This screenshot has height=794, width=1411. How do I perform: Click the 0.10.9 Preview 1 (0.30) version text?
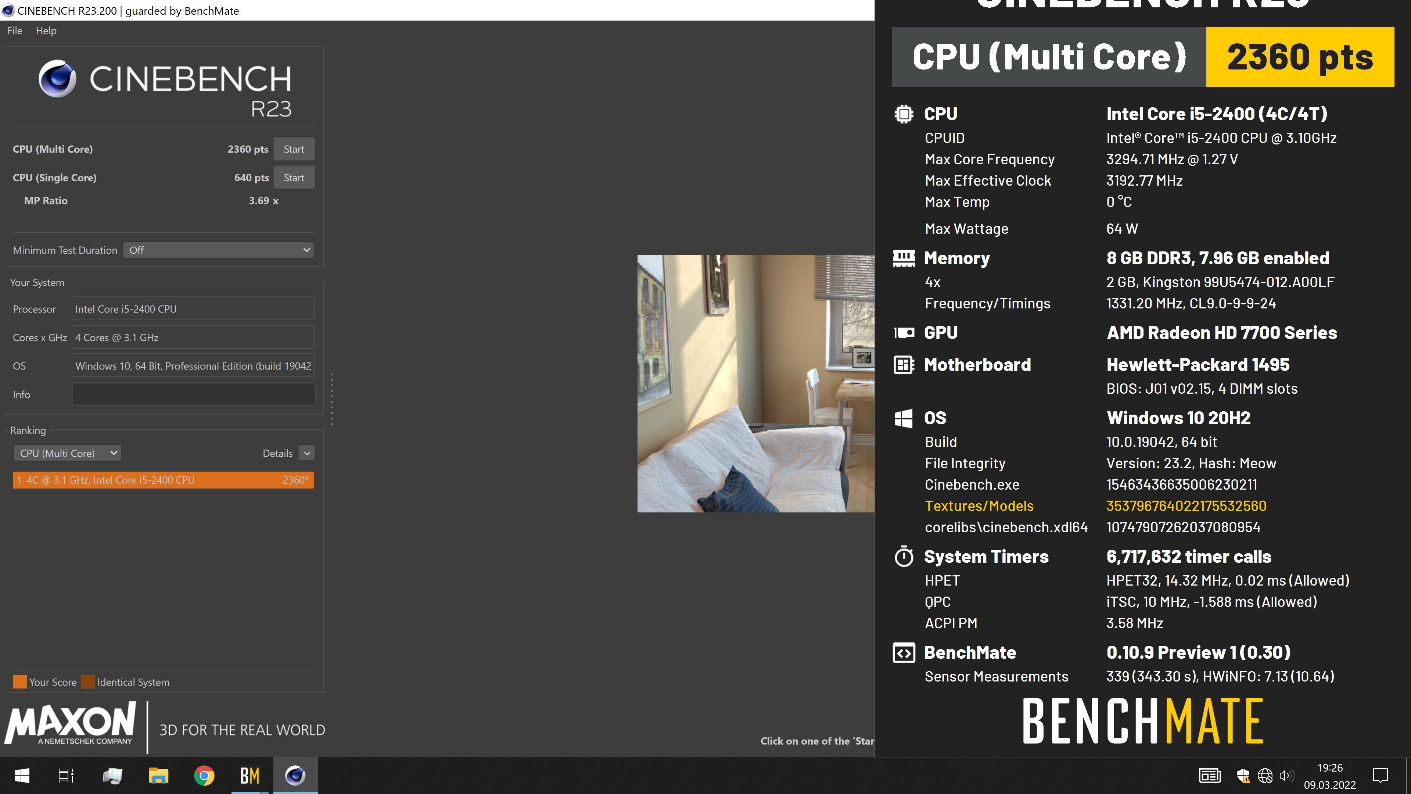(x=1199, y=652)
